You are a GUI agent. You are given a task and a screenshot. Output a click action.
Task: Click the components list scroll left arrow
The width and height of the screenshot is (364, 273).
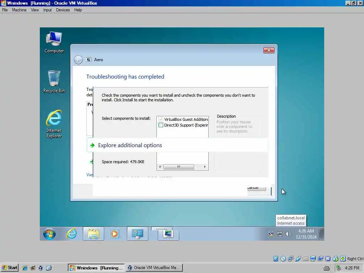pyautogui.click(x=160, y=167)
